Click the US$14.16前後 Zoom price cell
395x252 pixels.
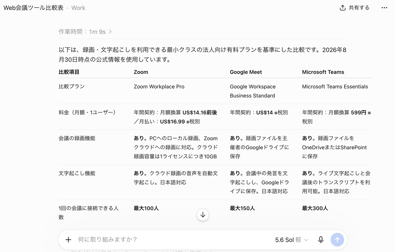coord(176,117)
